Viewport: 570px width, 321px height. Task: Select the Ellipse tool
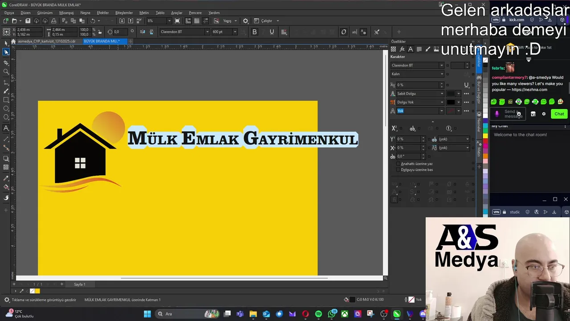6,108
